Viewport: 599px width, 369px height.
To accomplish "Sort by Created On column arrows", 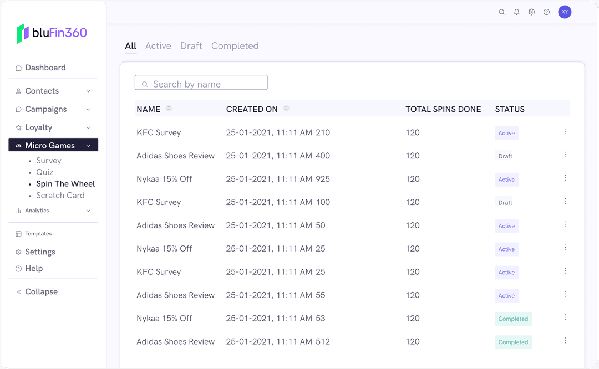I will 286,109.
